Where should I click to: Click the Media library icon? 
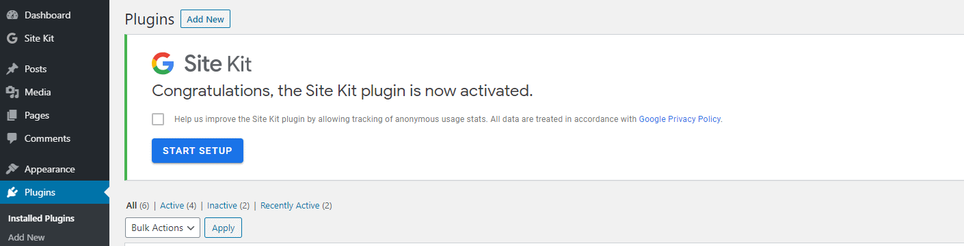coord(12,92)
